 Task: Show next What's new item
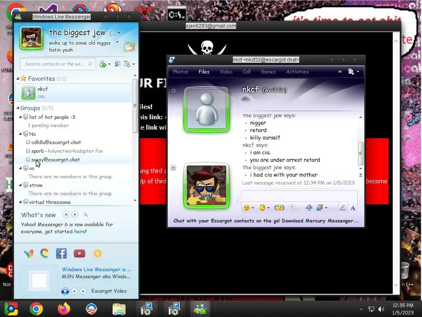75,215
